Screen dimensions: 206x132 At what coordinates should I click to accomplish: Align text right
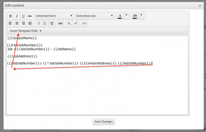(x=23, y=23)
